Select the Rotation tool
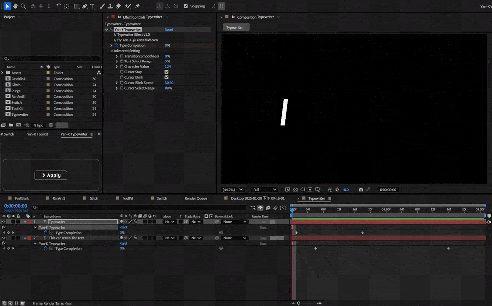Viewport: 492px width, 306px height. [59, 6]
